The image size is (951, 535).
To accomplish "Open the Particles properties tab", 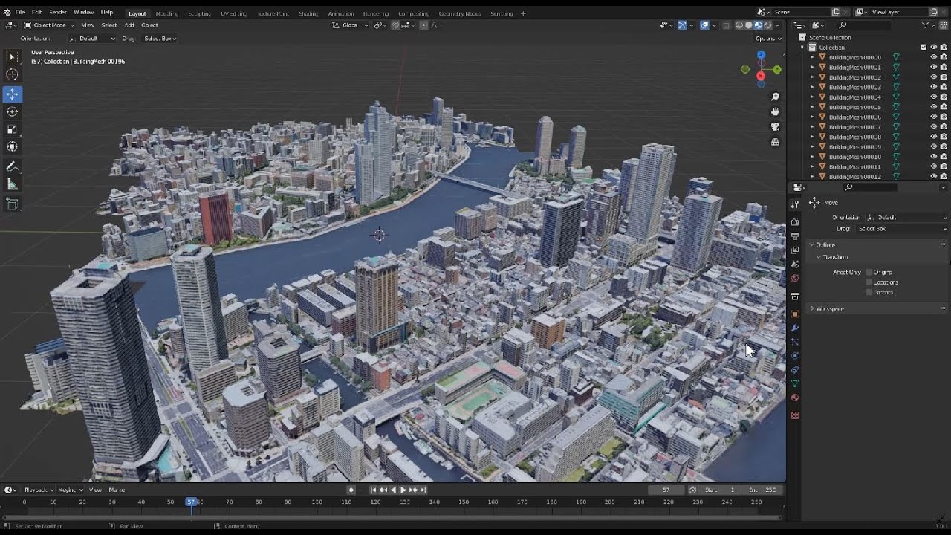I will (x=795, y=342).
